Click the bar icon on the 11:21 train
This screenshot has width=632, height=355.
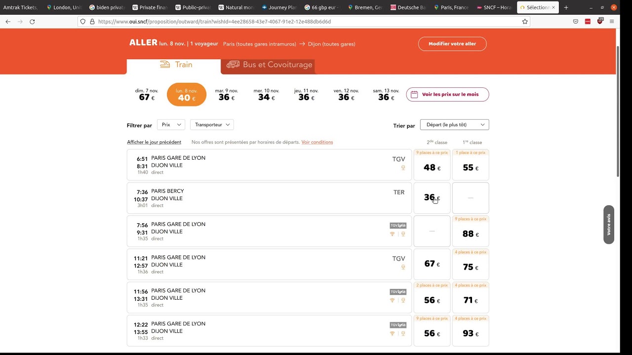pyautogui.click(x=403, y=267)
